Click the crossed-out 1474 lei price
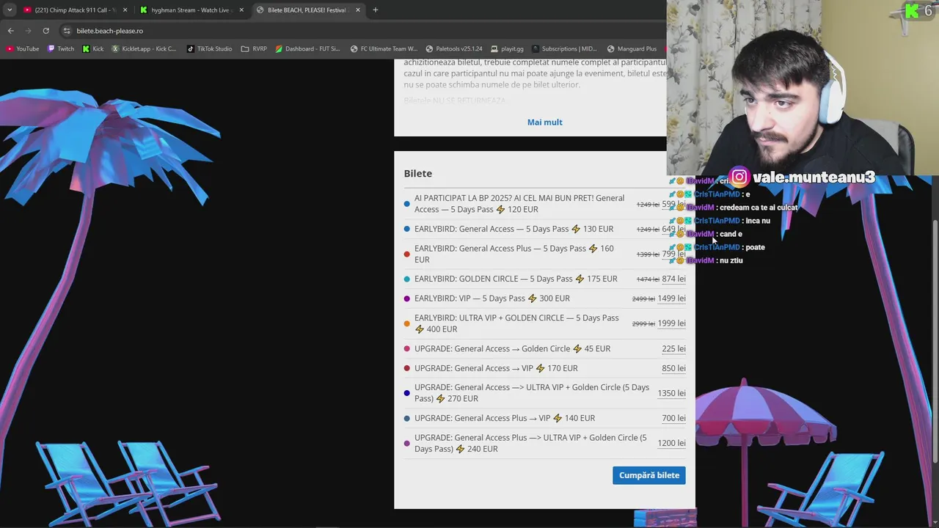 coord(648,279)
